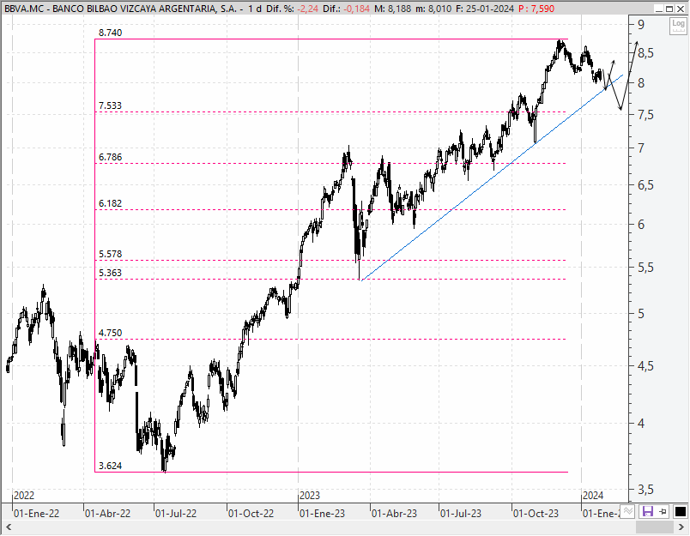690x536 pixels.
Task: Click the purple save diskette icon
Action: [648, 511]
